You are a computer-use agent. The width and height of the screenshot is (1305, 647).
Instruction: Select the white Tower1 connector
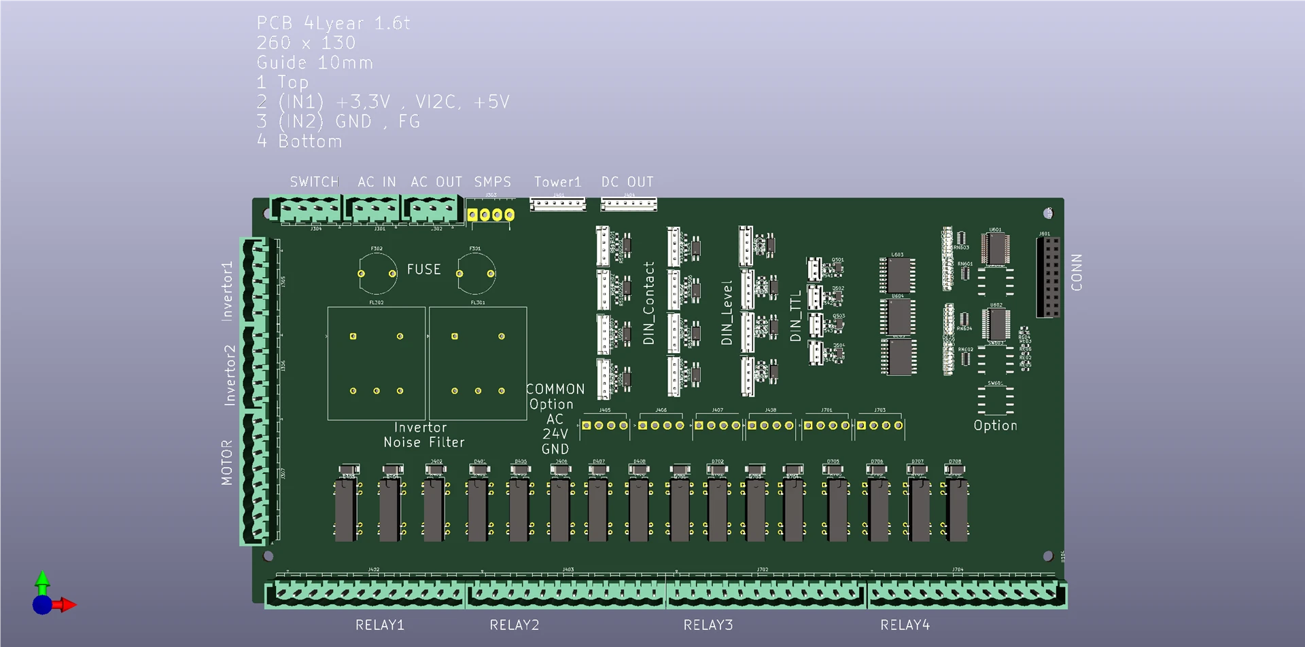click(557, 204)
